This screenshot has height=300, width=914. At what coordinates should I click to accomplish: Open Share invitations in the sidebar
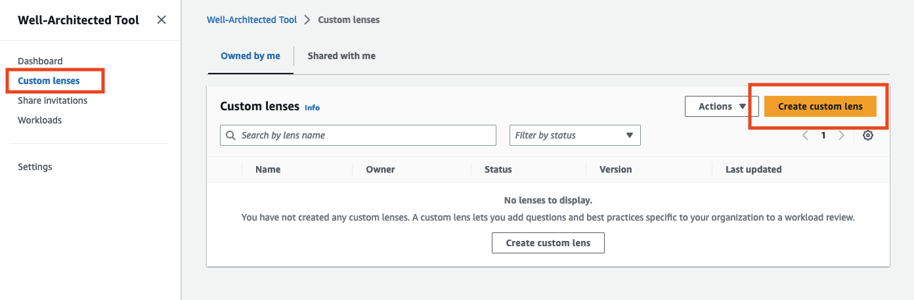coord(53,100)
